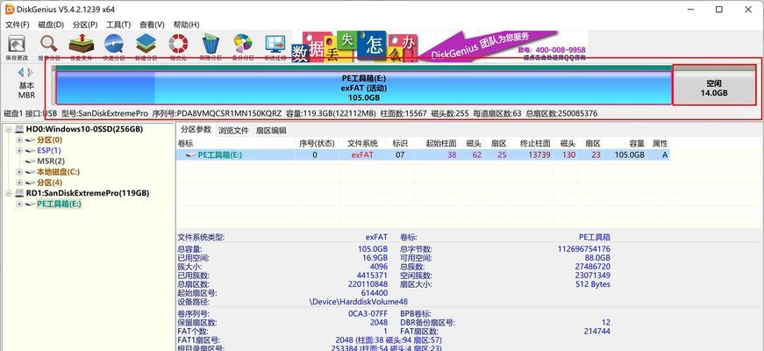Click drive icon beside PE工具箱(E:) in table
The height and width of the screenshot is (351, 764).
pyautogui.click(x=191, y=155)
